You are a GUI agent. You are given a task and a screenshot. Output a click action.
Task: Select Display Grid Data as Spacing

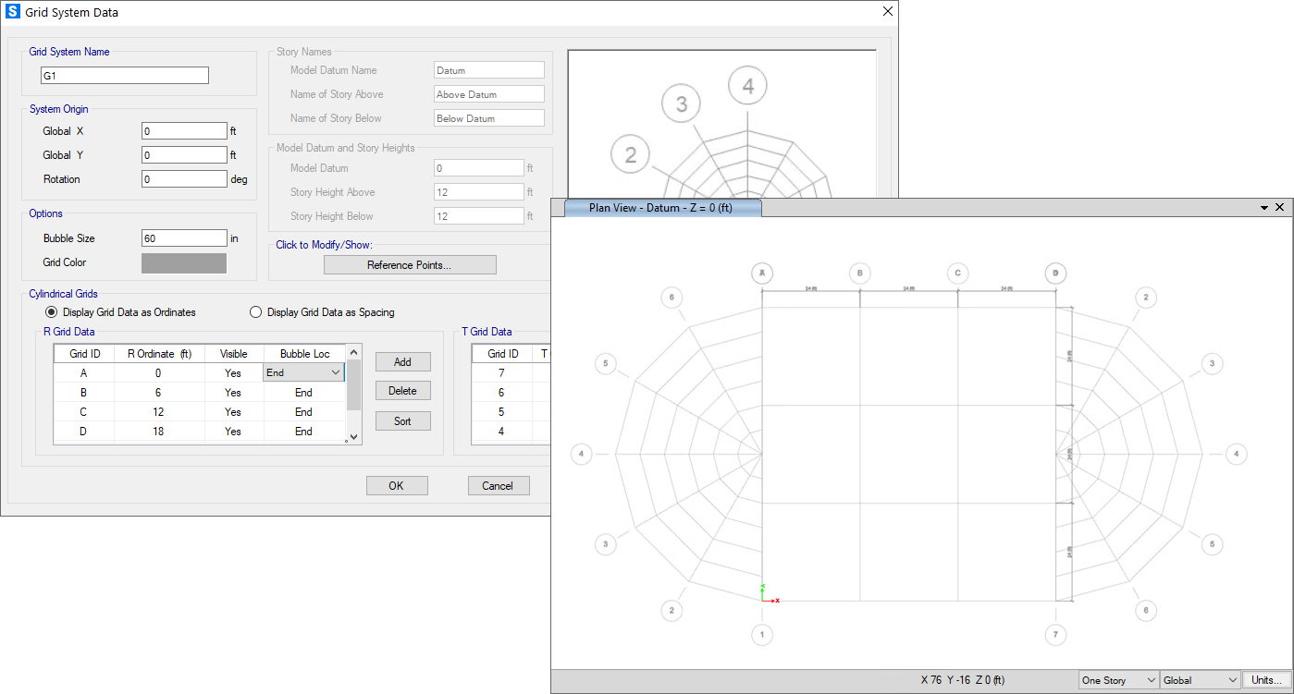coord(255,312)
